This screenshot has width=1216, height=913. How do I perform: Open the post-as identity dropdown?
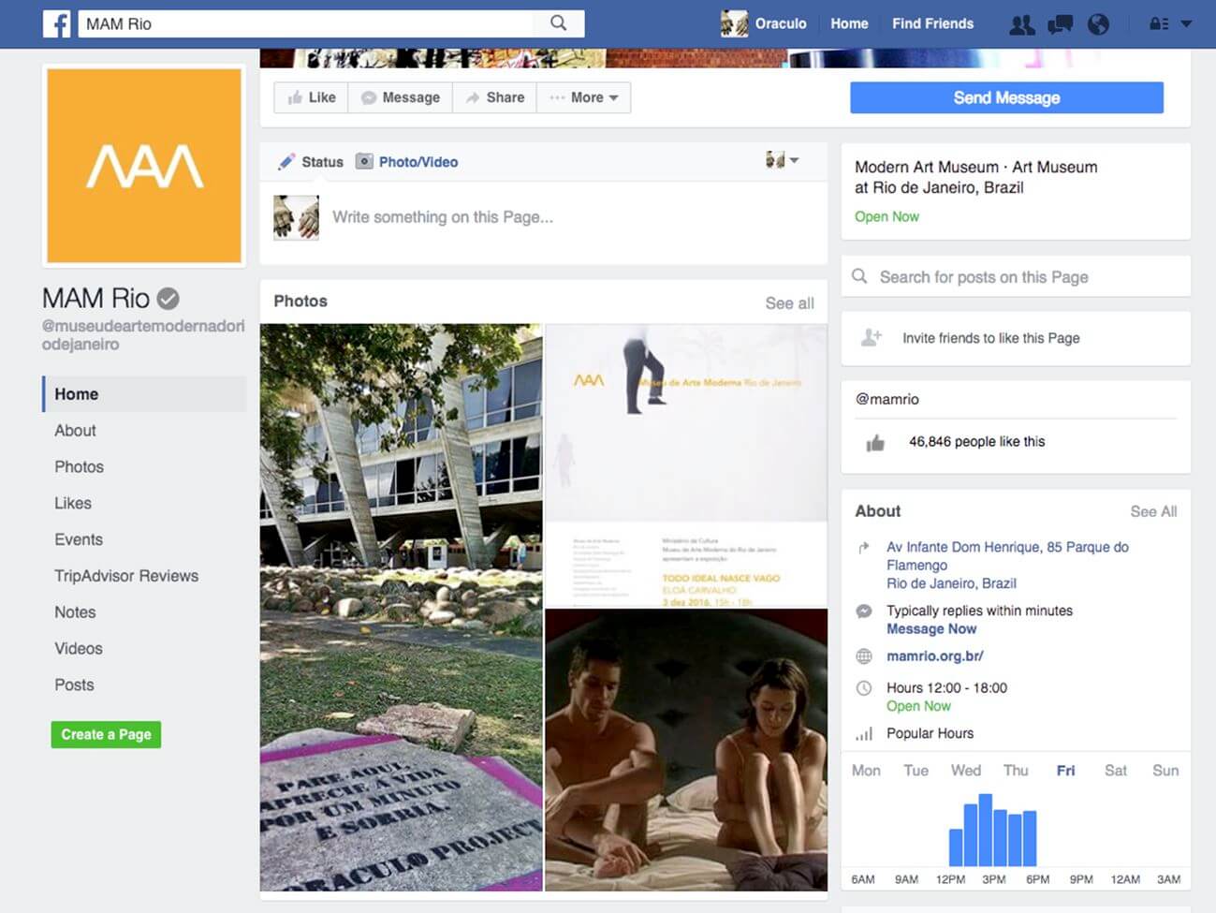(x=782, y=160)
